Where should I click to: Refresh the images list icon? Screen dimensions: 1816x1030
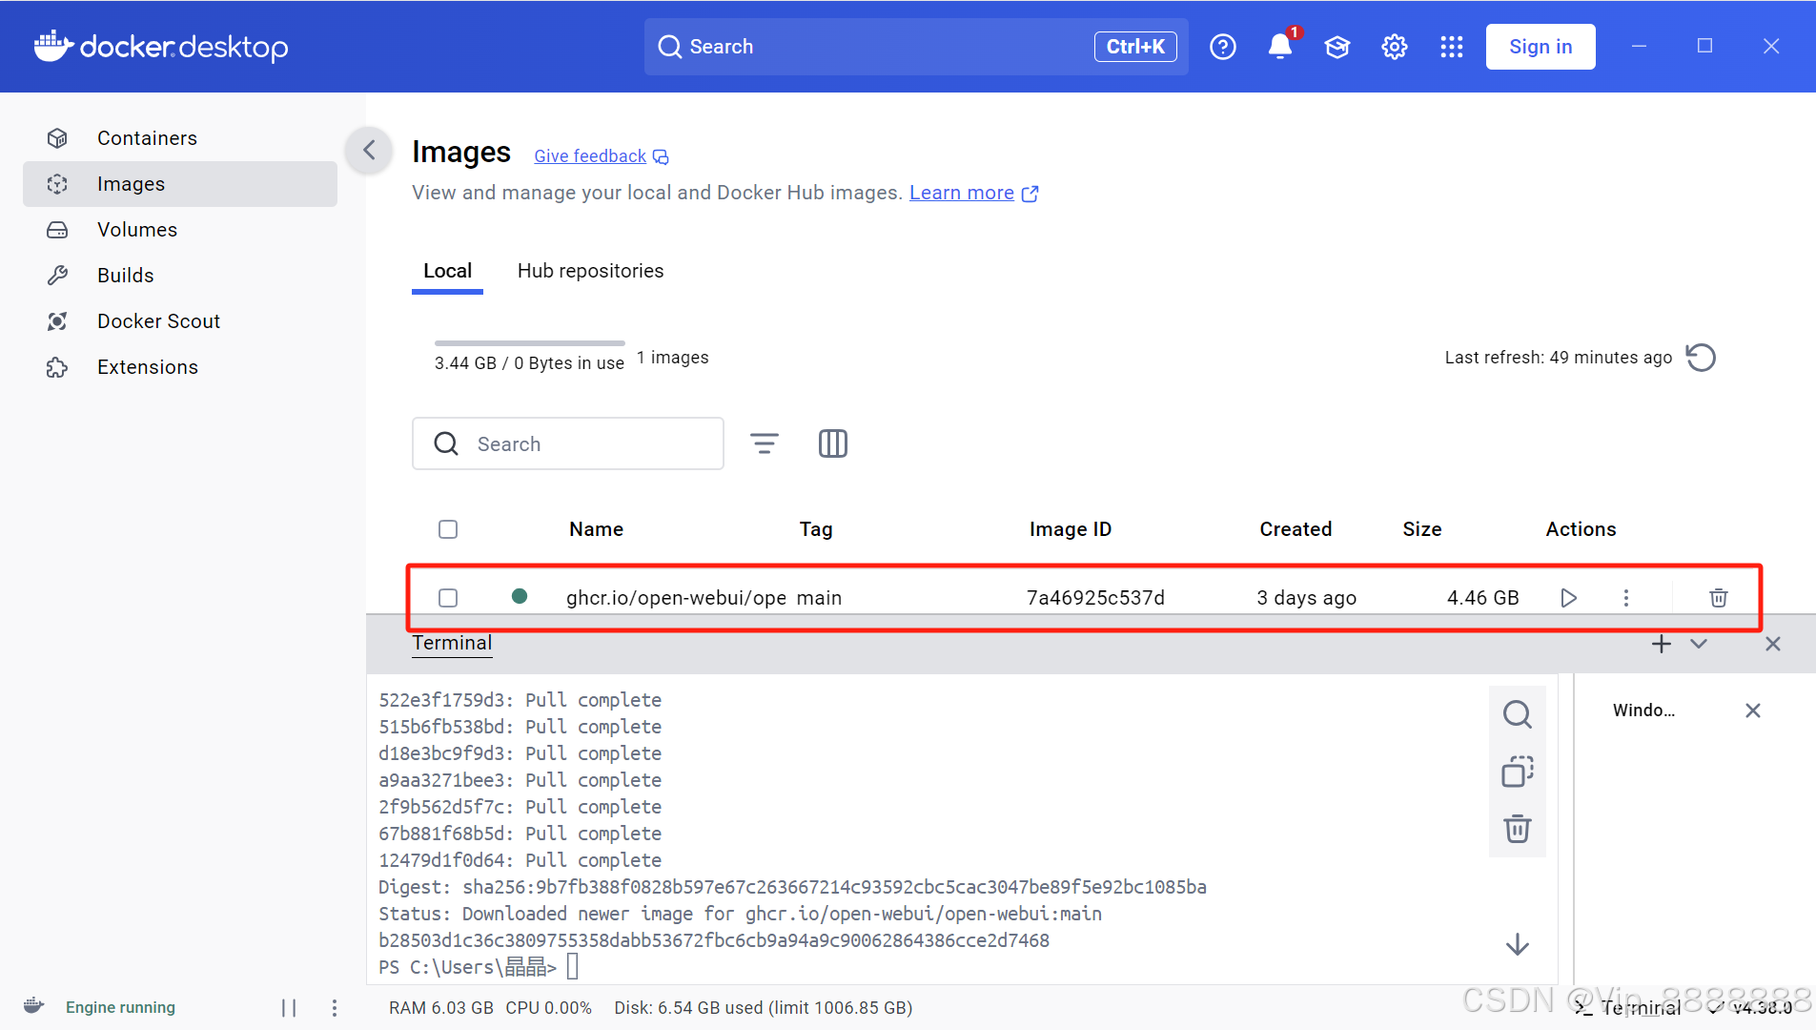1701,358
